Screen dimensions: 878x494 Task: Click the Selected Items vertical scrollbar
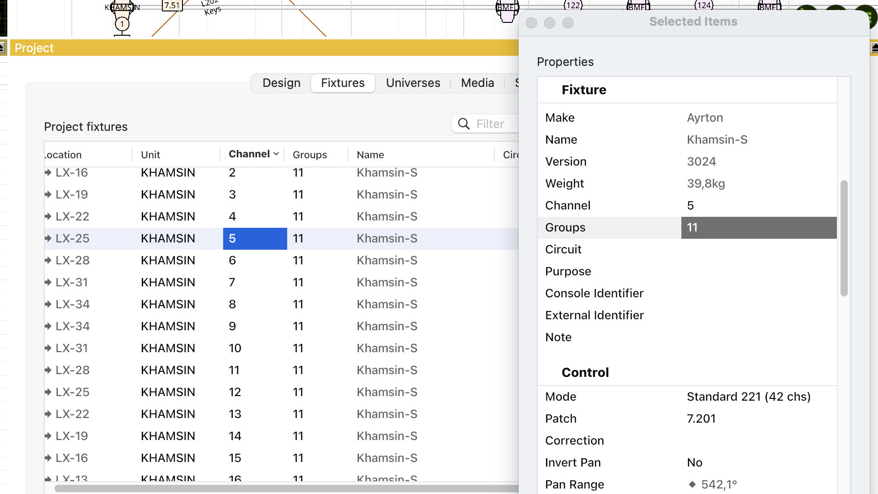844,238
